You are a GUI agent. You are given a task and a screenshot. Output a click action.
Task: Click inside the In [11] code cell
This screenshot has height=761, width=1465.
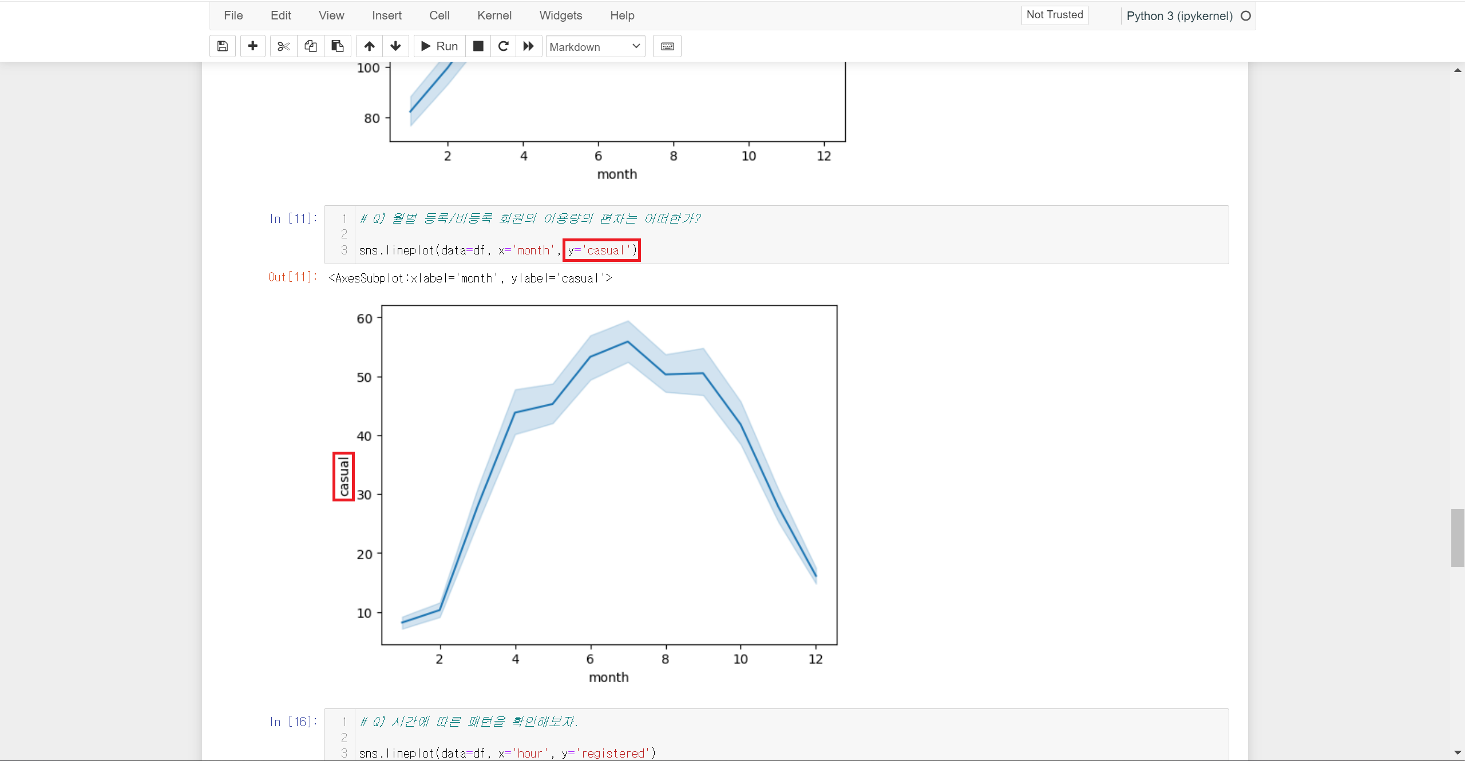pyautogui.click(x=858, y=234)
